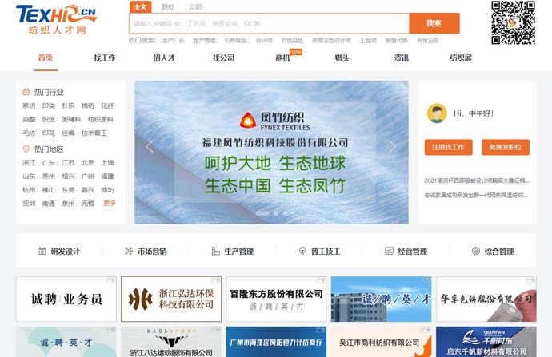
Task: Click the 免费发职位 button
Action: tap(506, 147)
